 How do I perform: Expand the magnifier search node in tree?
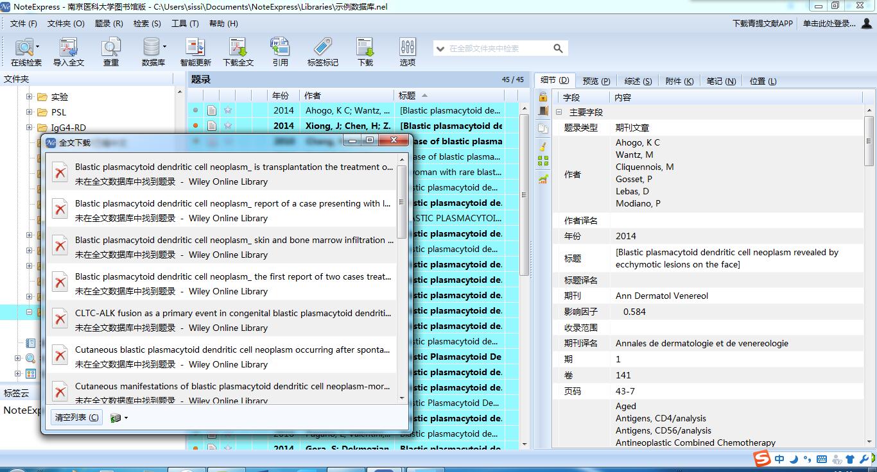tap(18, 358)
